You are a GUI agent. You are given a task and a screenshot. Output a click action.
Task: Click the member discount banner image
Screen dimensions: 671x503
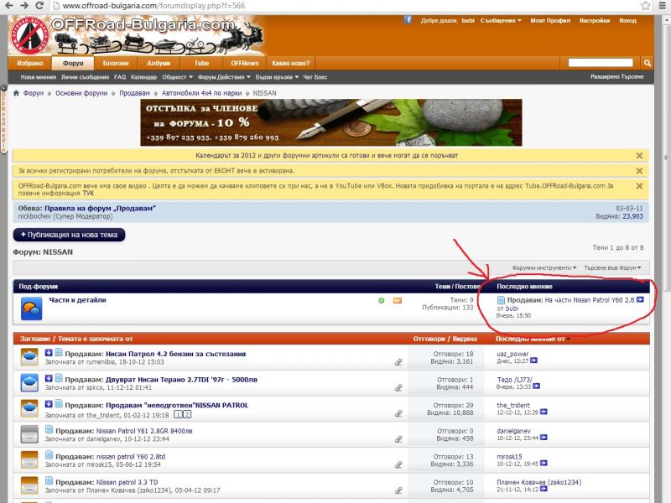[331, 122]
